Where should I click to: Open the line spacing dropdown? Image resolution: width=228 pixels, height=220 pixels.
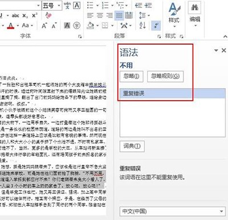(144, 15)
